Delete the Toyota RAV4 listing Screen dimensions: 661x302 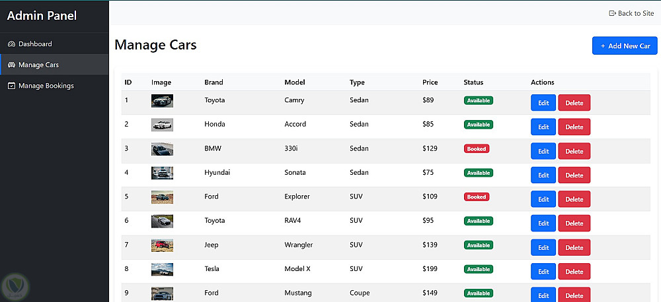(x=574, y=224)
